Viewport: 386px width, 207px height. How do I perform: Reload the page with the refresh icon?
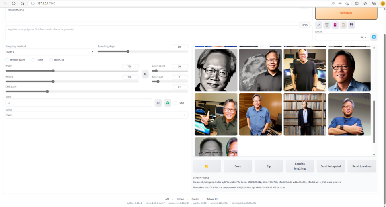click(14, 4)
